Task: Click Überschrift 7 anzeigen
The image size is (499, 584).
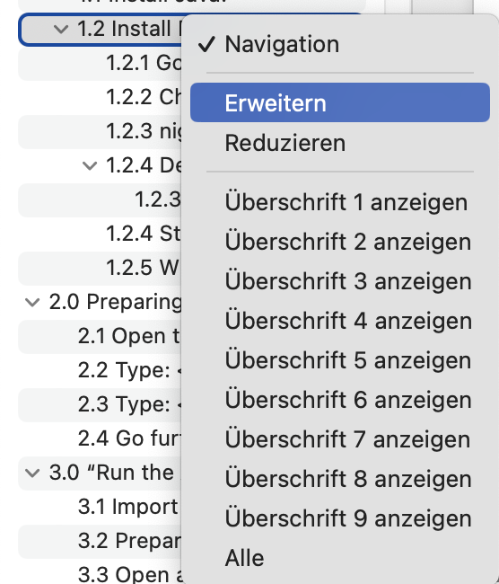Action: 340,439
